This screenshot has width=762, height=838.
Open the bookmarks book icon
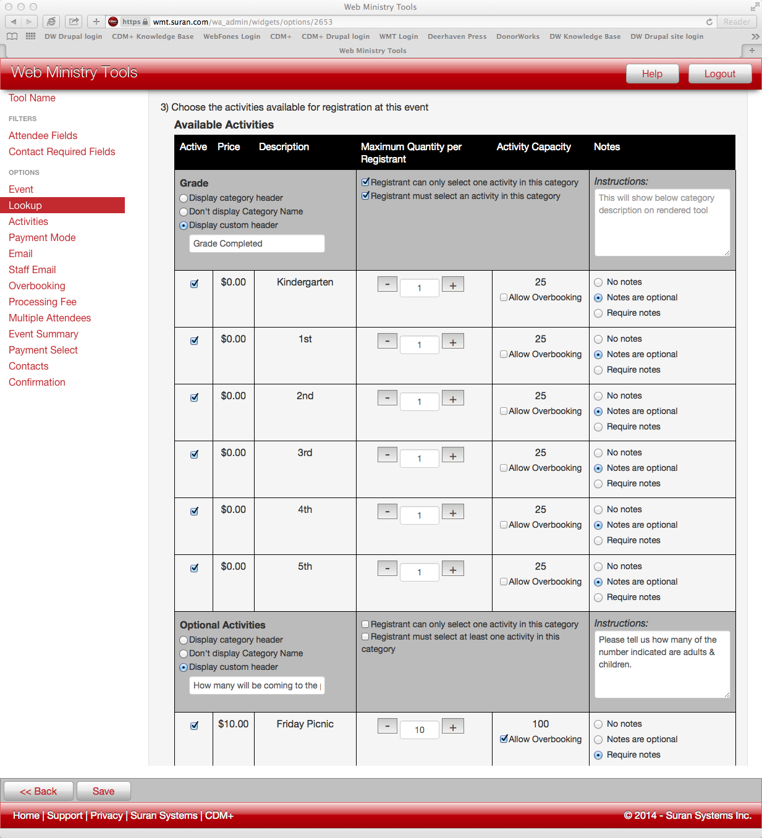coord(12,36)
